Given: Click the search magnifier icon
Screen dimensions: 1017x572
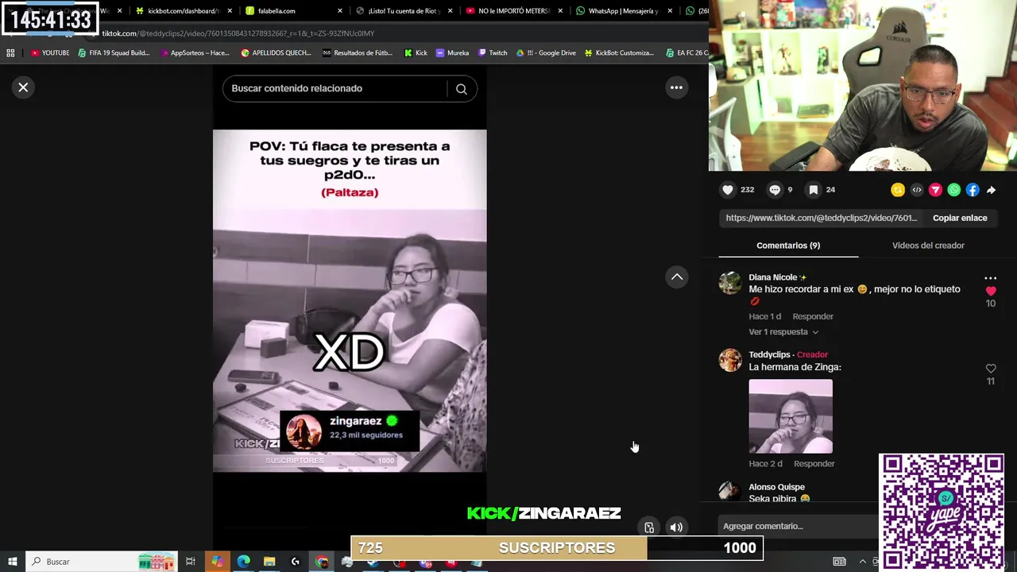Looking at the screenshot, I should click(462, 89).
